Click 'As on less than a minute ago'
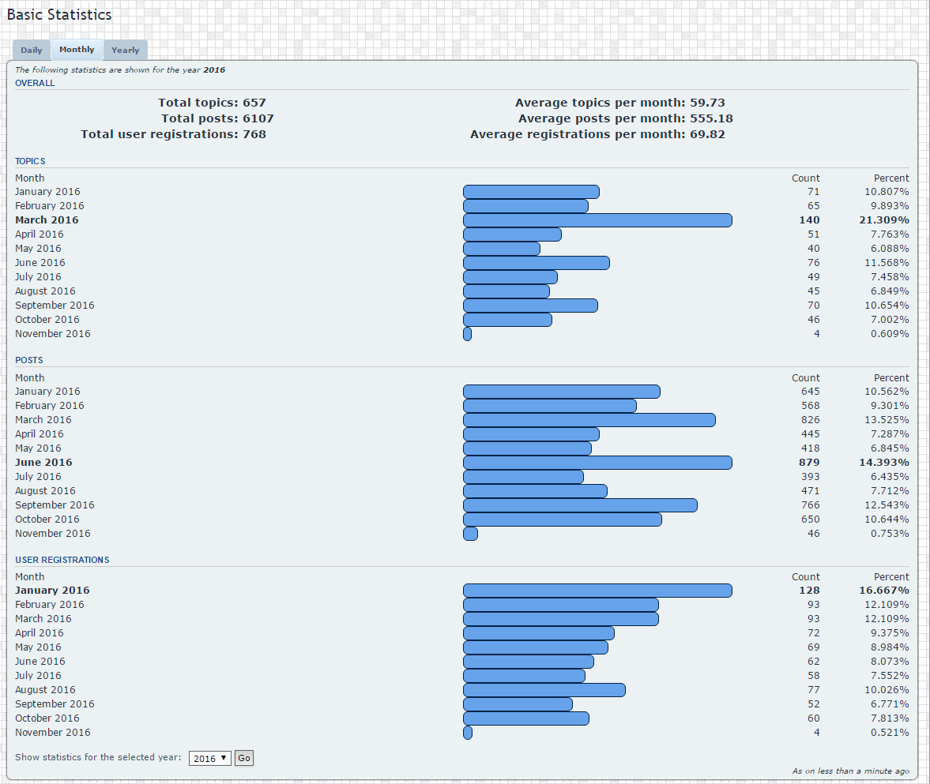The width and height of the screenshot is (930, 784). (850, 771)
